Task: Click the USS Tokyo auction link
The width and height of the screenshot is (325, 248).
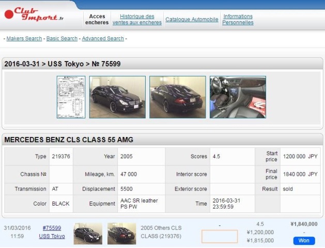Action: (52, 236)
